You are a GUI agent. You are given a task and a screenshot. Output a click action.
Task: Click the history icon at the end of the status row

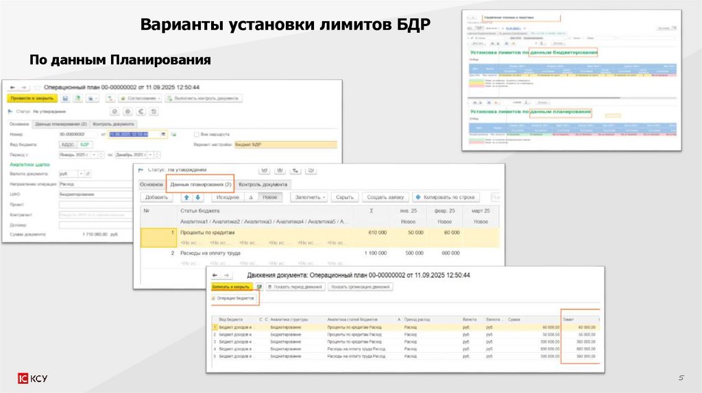pos(154,112)
